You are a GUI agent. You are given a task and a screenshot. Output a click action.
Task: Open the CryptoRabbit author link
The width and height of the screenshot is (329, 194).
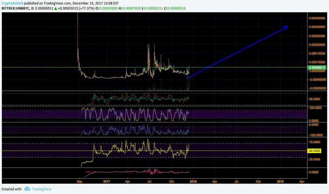[12, 3]
